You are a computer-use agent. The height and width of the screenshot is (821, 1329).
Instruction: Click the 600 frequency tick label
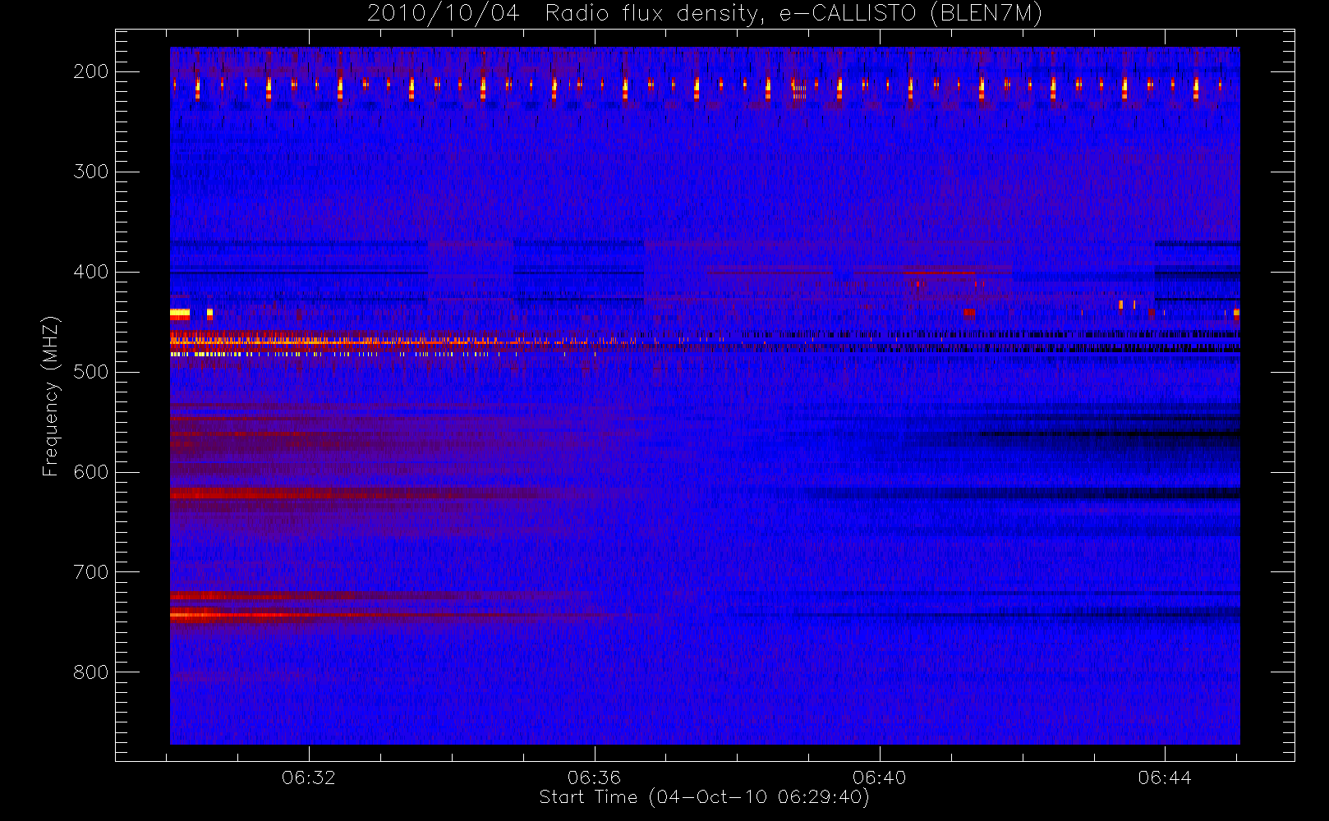click(91, 472)
